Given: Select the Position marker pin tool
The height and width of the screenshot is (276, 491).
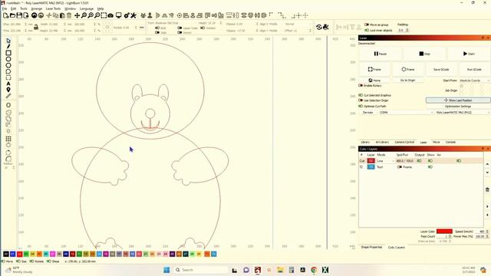Looking at the screenshot, I should (x=8, y=90).
